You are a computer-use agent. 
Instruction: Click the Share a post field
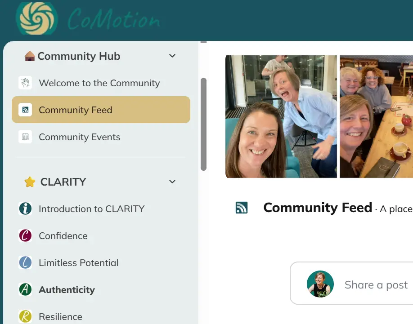point(352,283)
